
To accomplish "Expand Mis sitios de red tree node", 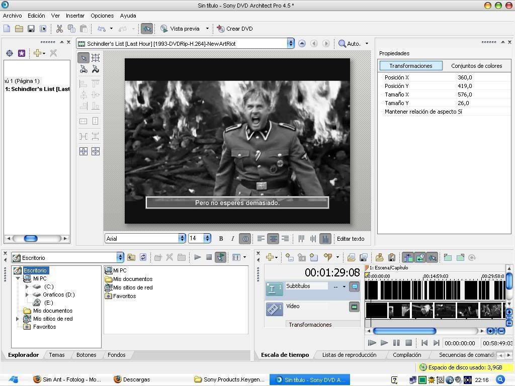I will tap(18, 319).
